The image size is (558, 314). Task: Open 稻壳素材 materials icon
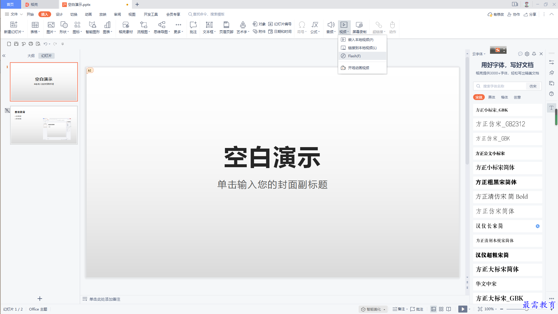click(x=126, y=25)
